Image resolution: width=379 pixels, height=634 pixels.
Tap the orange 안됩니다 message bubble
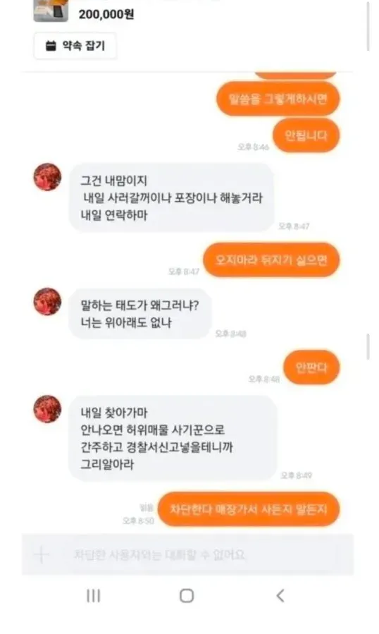tap(306, 135)
